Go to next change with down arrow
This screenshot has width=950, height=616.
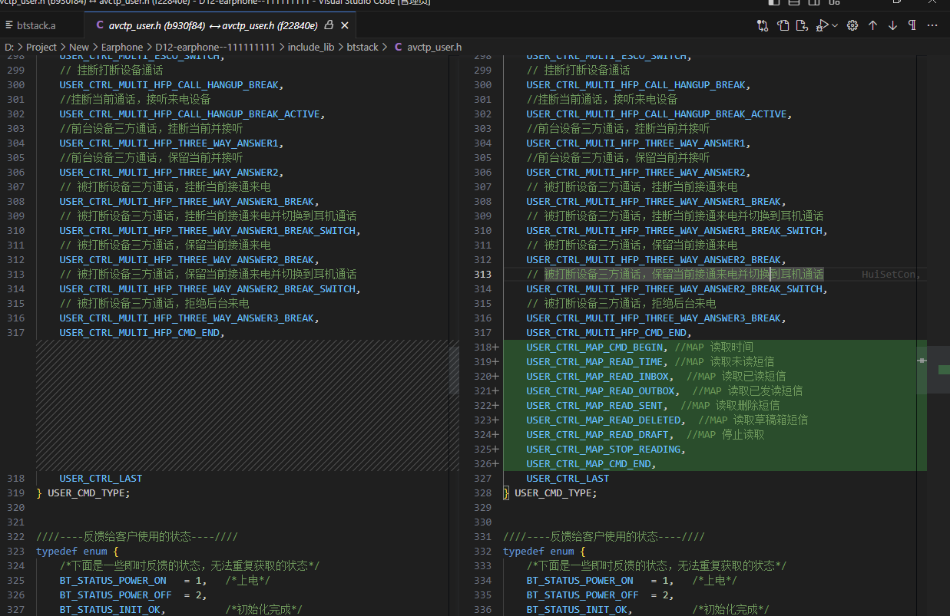(x=892, y=25)
